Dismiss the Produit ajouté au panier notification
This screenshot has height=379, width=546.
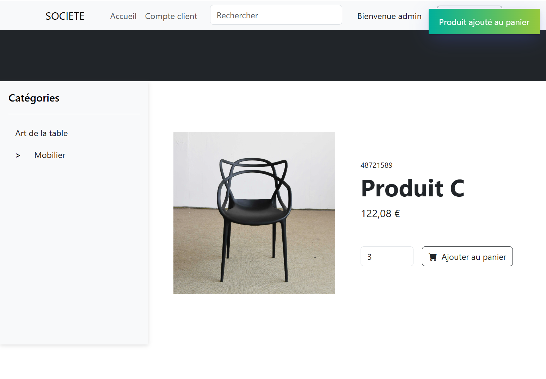tap(484, 22)
